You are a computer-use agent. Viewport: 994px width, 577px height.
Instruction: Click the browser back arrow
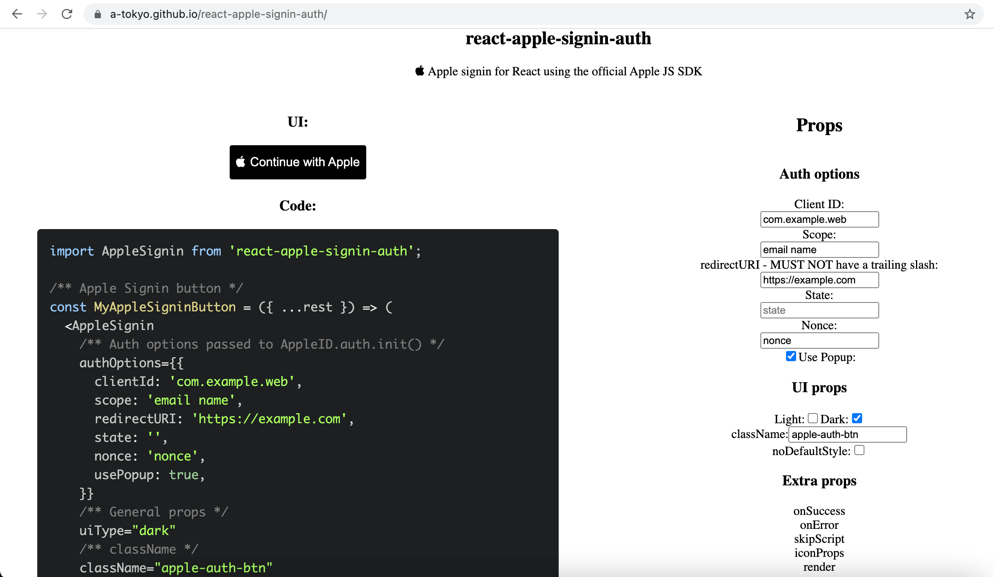pos(17,14)
